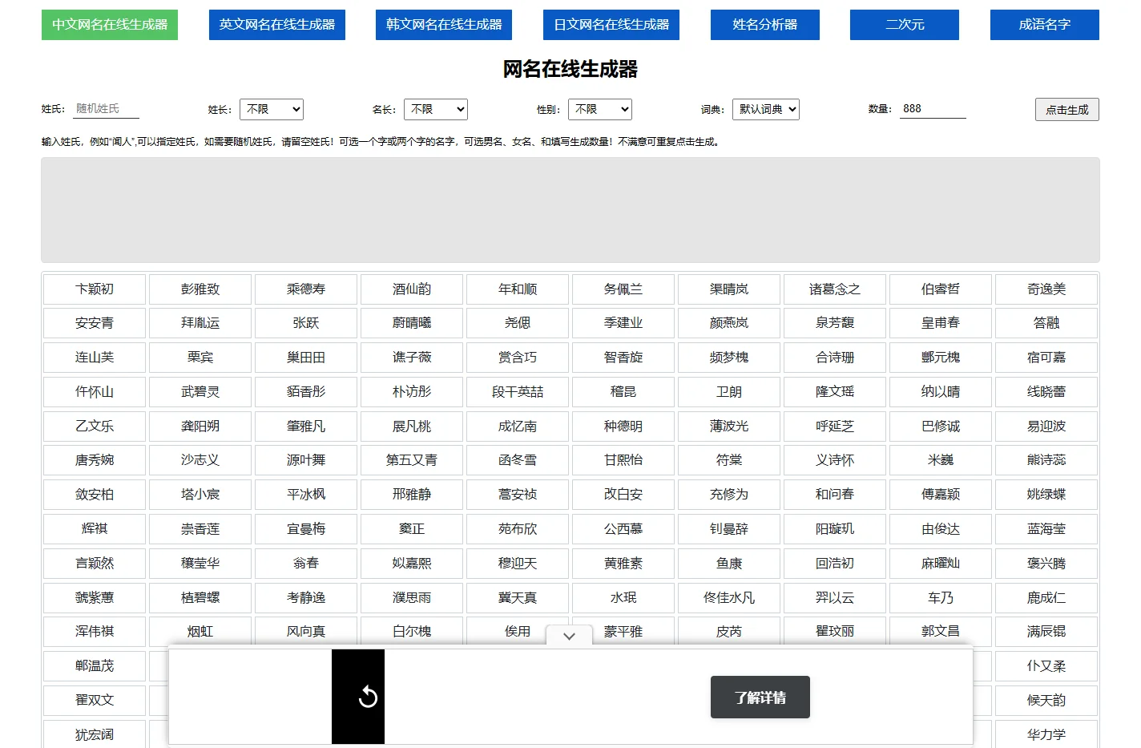Open the 词典 dictionary dropdown
Viewport: 1141px width, 748px height.
point(766,109)
